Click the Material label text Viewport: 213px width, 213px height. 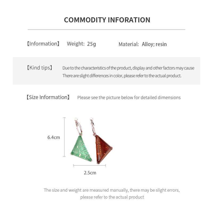129,44
